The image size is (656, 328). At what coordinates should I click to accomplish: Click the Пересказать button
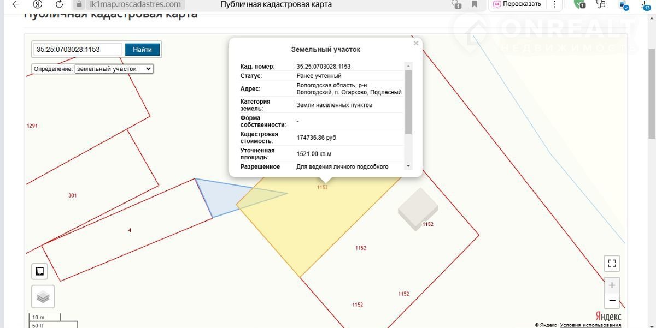tap(517, 4)
